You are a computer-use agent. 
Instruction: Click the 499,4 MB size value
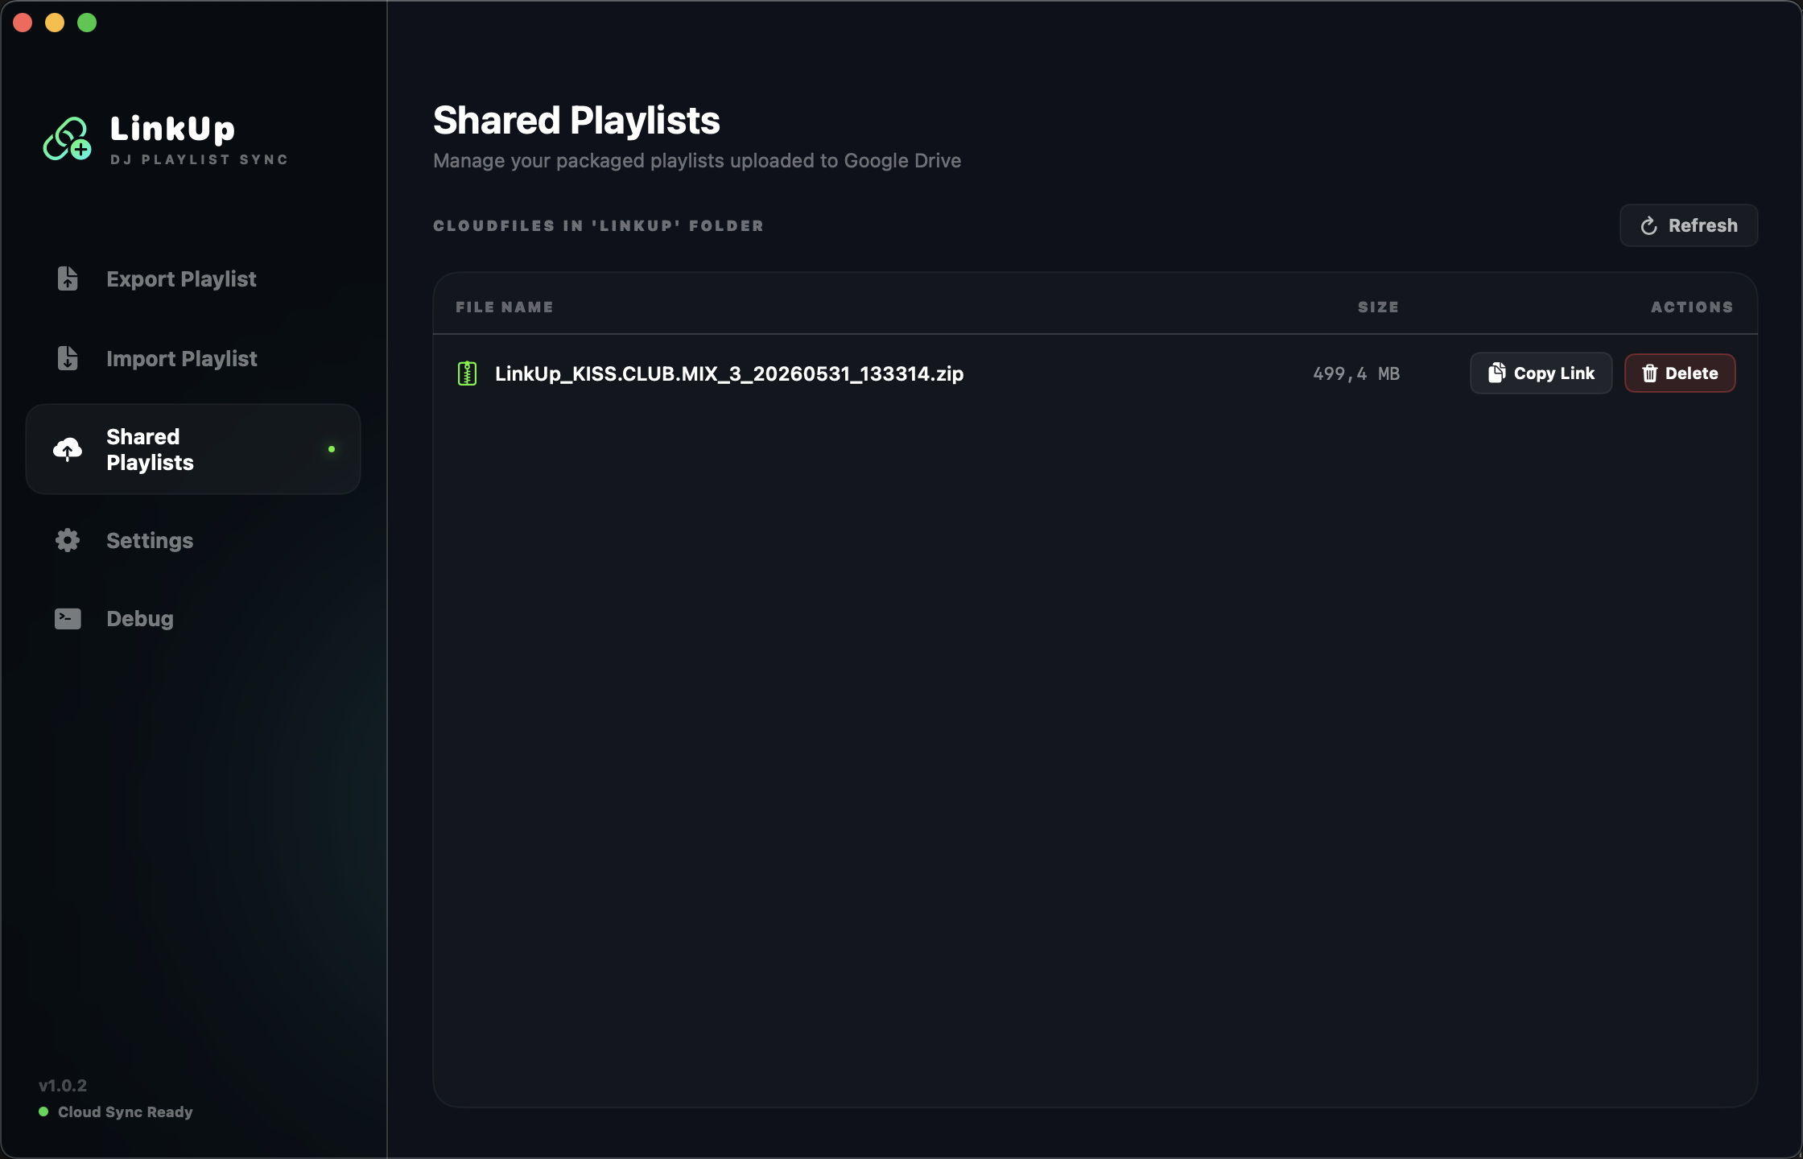click(x=1356, y=373)
